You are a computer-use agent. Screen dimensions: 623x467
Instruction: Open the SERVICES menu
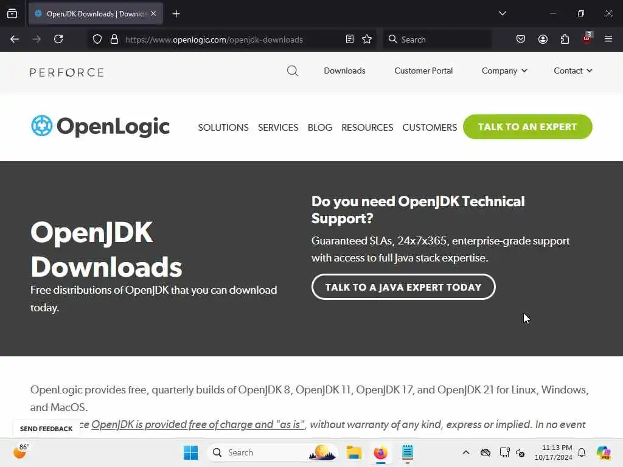[278, 128]
